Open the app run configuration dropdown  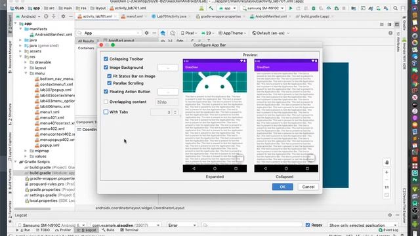[228, 9]
